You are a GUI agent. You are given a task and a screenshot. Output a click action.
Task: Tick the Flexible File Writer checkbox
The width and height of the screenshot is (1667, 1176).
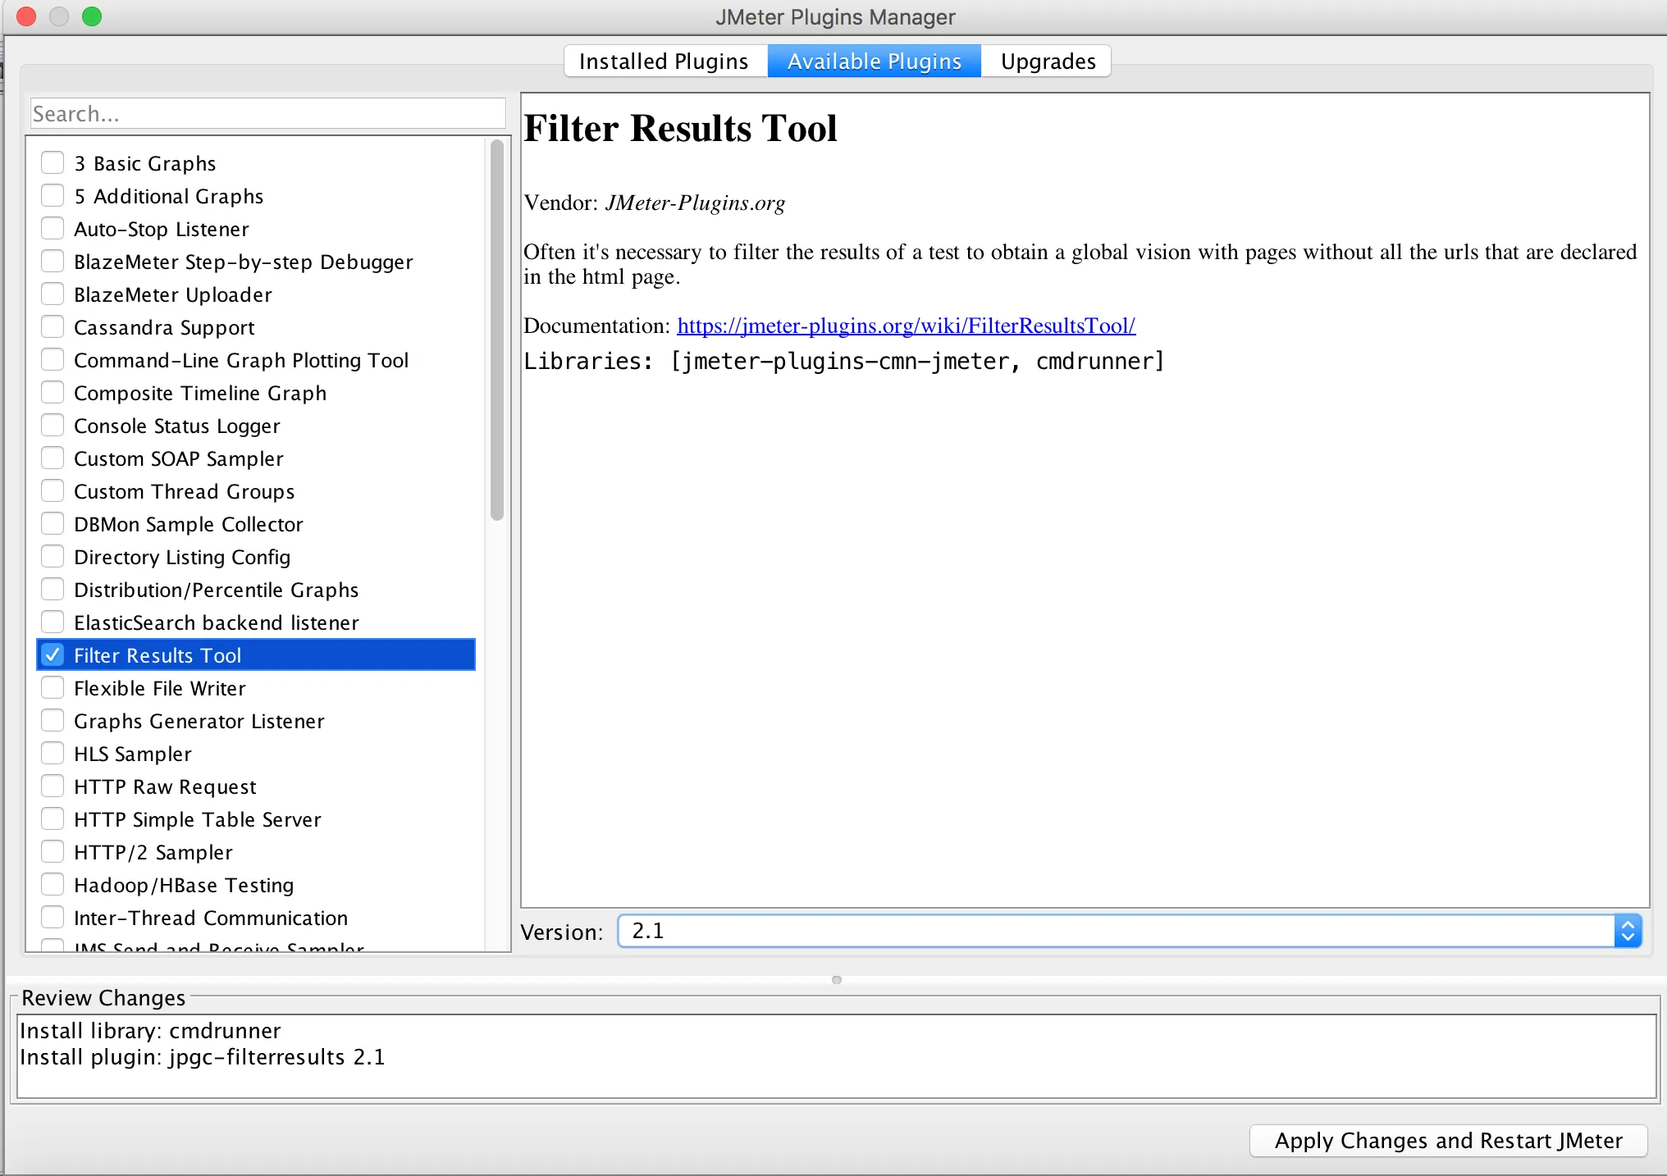pyautogui.click(x=53, y=688)
